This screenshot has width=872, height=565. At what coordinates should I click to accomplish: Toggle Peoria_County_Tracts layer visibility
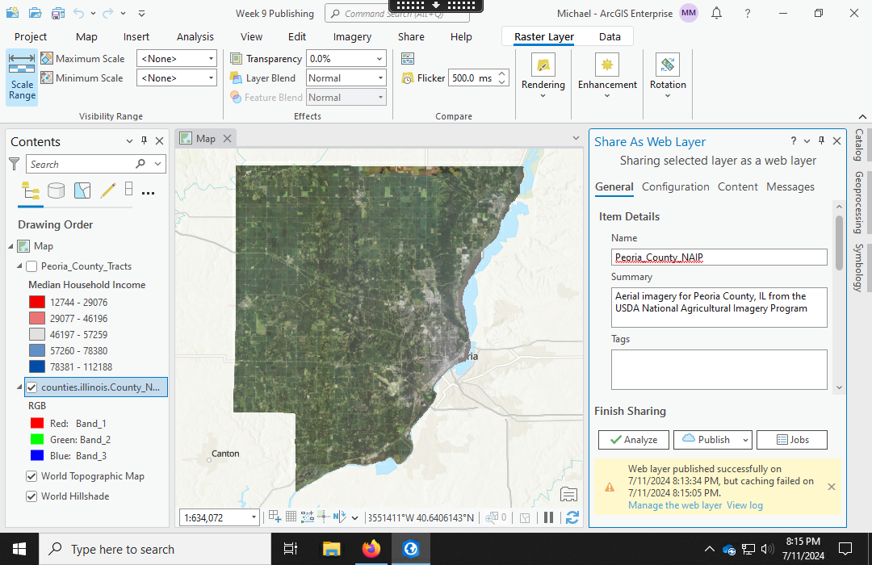(31, 266)
